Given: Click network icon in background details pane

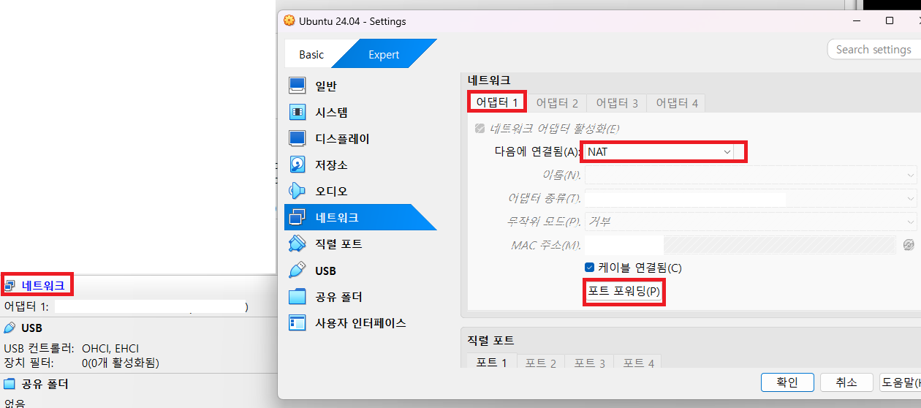Looking at the screenshot, I should (10, 285).
